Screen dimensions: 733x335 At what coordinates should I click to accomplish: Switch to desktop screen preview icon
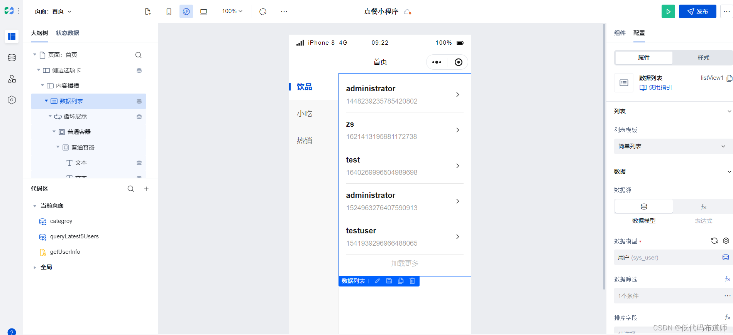(x=204, y=12)
